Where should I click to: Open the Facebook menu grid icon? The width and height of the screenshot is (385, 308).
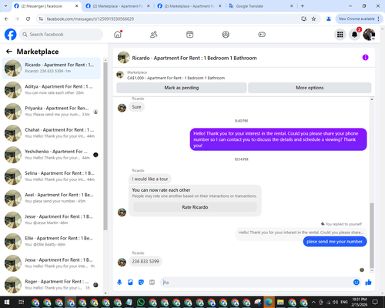(340, 35)
